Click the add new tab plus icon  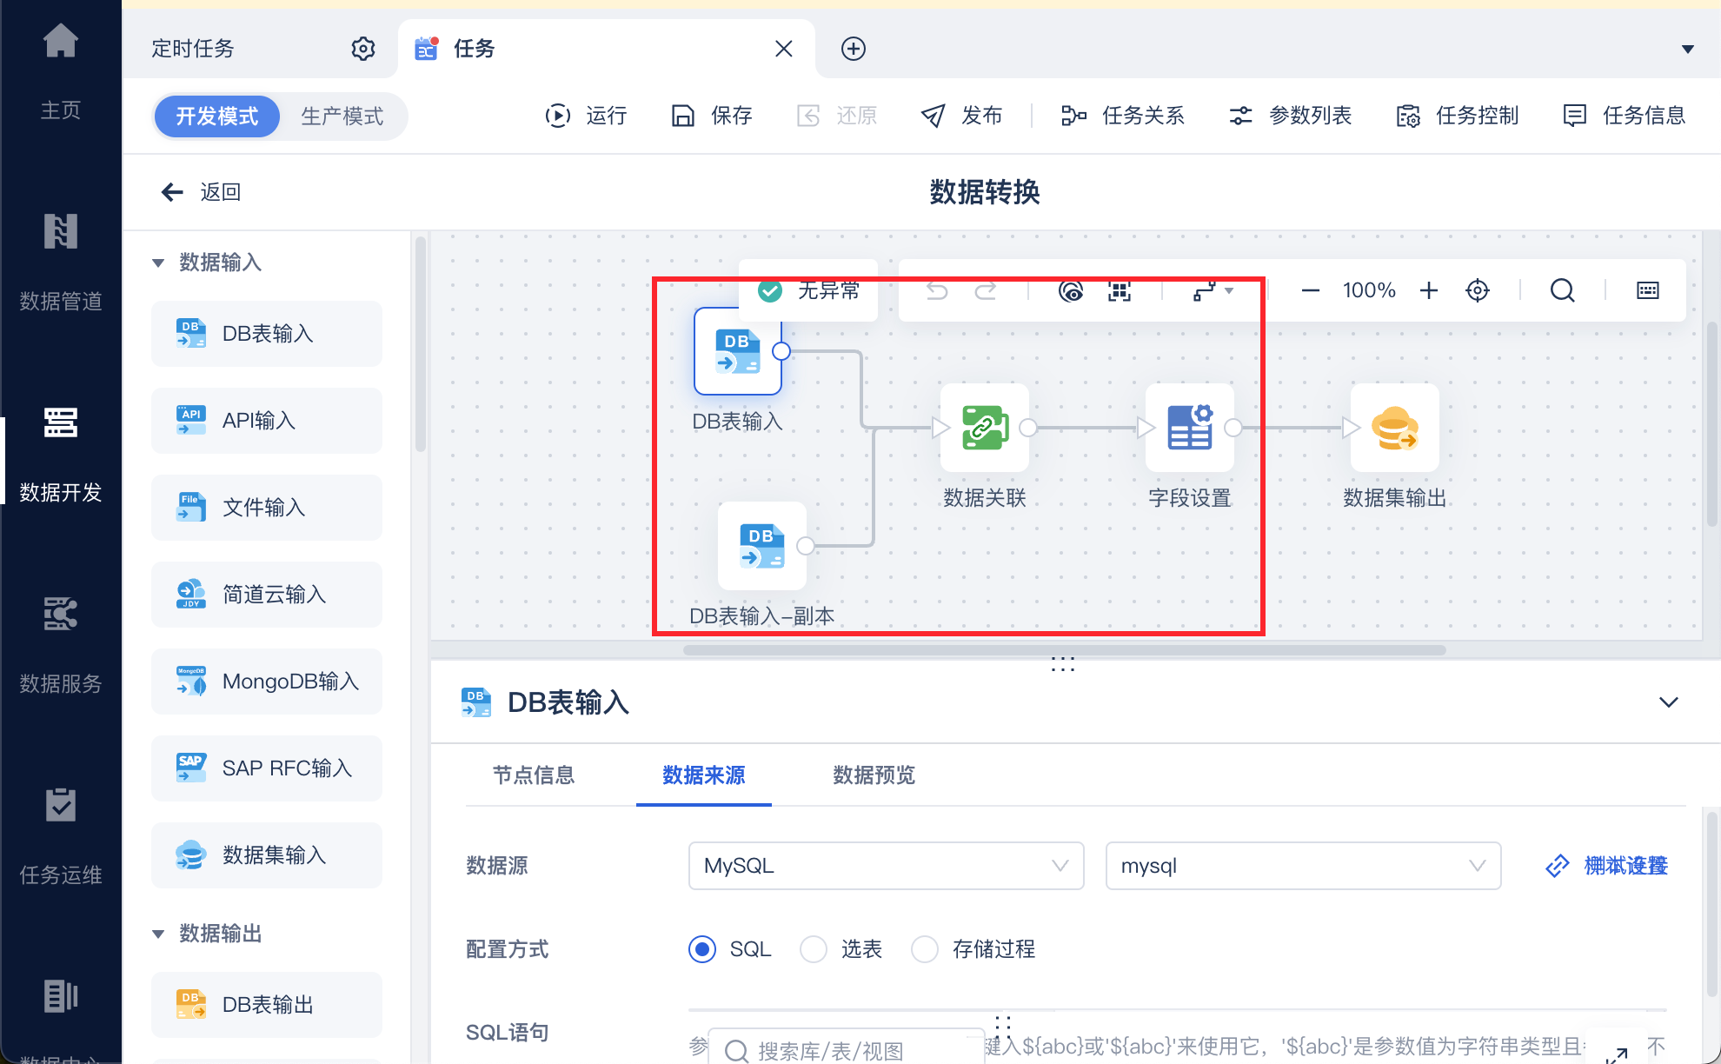click(x=854, y=49)
